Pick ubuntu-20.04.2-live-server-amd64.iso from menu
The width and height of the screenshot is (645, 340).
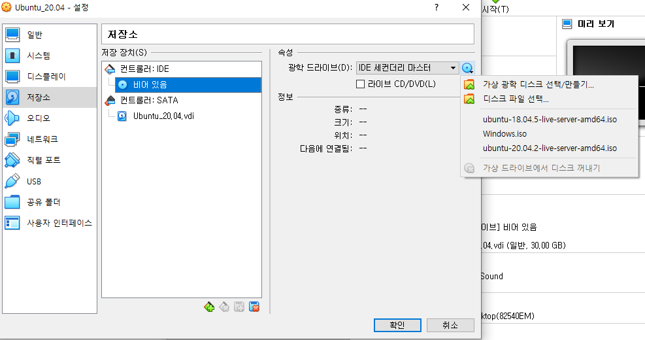[550, 148]
